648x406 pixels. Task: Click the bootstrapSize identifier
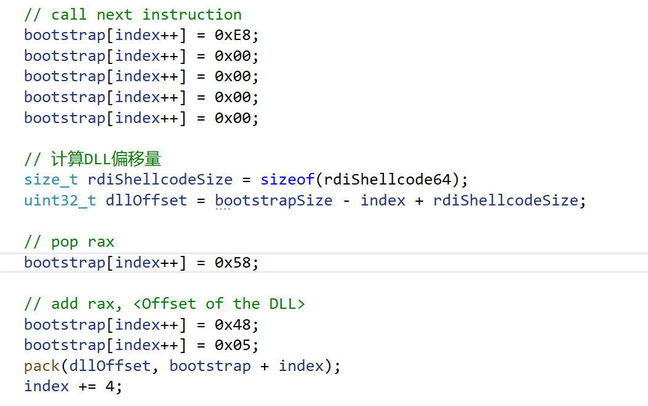(273, 201)
